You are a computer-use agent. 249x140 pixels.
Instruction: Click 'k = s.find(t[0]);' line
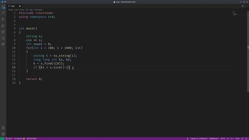tap(49, 63)
